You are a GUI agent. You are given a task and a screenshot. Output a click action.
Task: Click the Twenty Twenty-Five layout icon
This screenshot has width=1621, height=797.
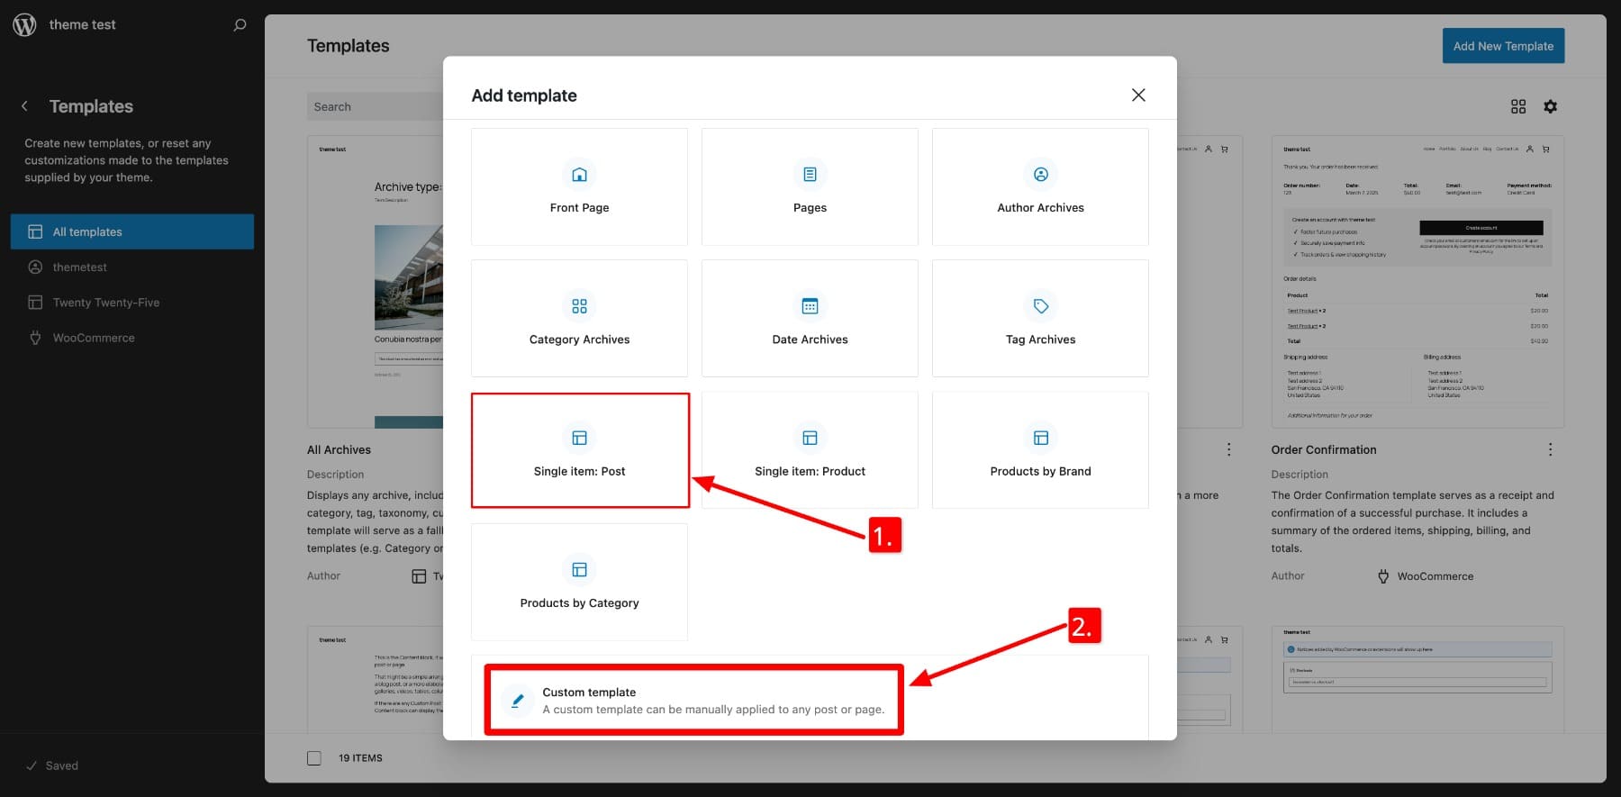point(35,303)
